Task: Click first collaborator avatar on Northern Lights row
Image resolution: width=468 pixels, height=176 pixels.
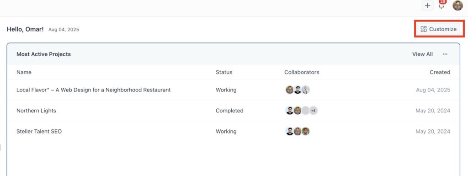Action: [289, 111]
